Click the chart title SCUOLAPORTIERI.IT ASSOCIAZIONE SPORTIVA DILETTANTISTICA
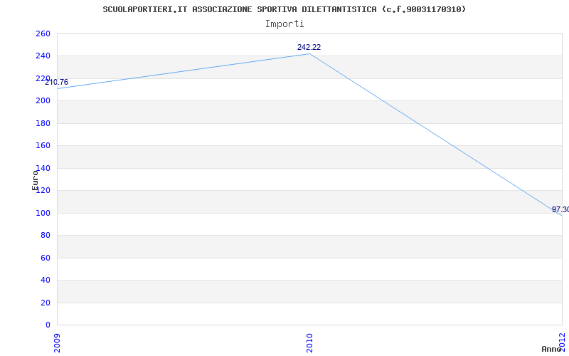Screen dimensions: 569x356 284,9
